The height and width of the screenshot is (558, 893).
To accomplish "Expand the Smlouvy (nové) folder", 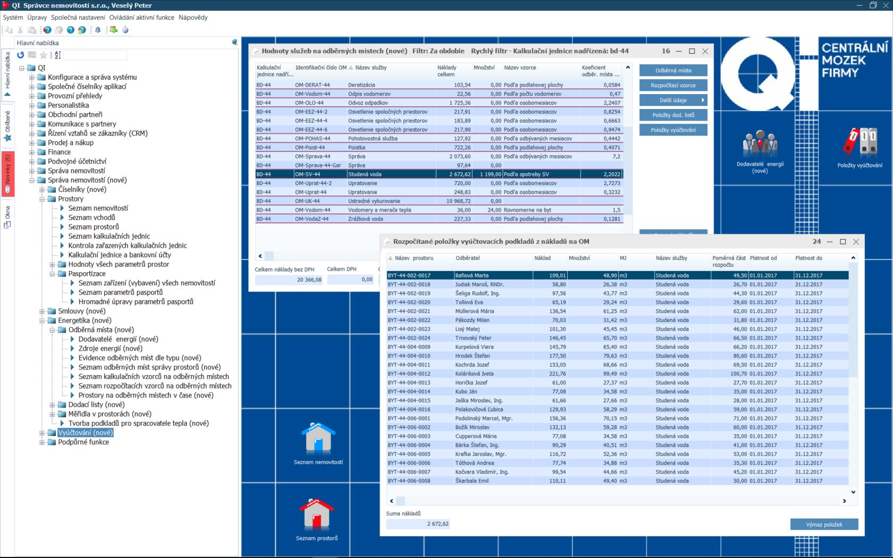I will (x=42, y=311).
